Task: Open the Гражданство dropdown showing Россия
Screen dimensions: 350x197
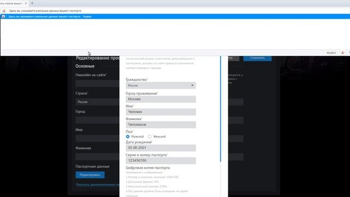Action: (161, 85)
